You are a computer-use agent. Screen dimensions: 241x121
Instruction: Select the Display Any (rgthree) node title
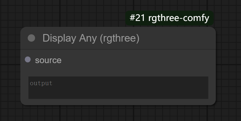91,38
